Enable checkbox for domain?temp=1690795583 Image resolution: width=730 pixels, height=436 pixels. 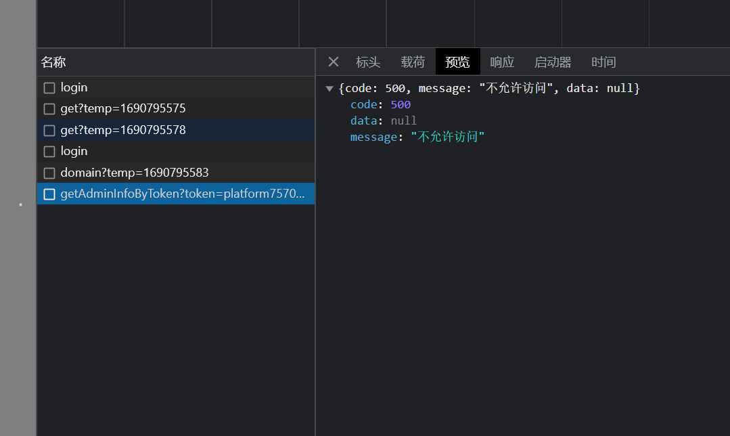[x=49, y=173]
